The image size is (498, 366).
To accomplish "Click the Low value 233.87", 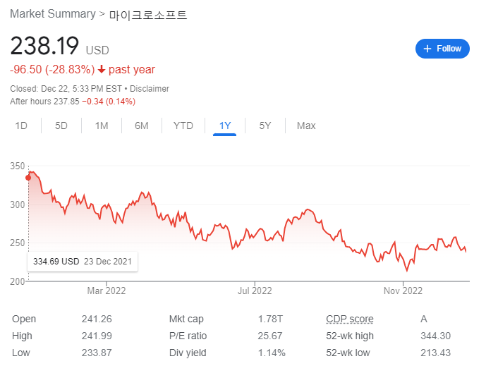I will click(97, 353).
